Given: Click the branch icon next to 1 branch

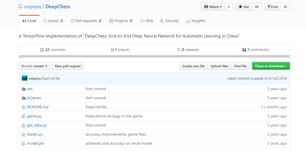Looking at the screenshot, I should coord(112,50).
